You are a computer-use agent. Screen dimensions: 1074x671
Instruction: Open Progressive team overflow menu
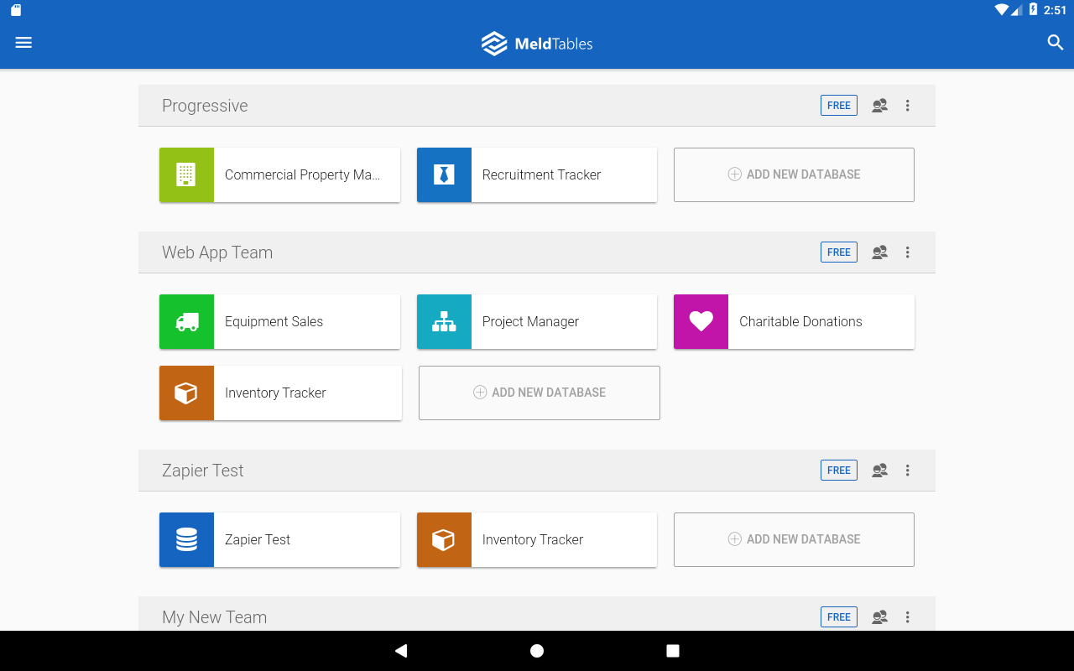[907, 106]
